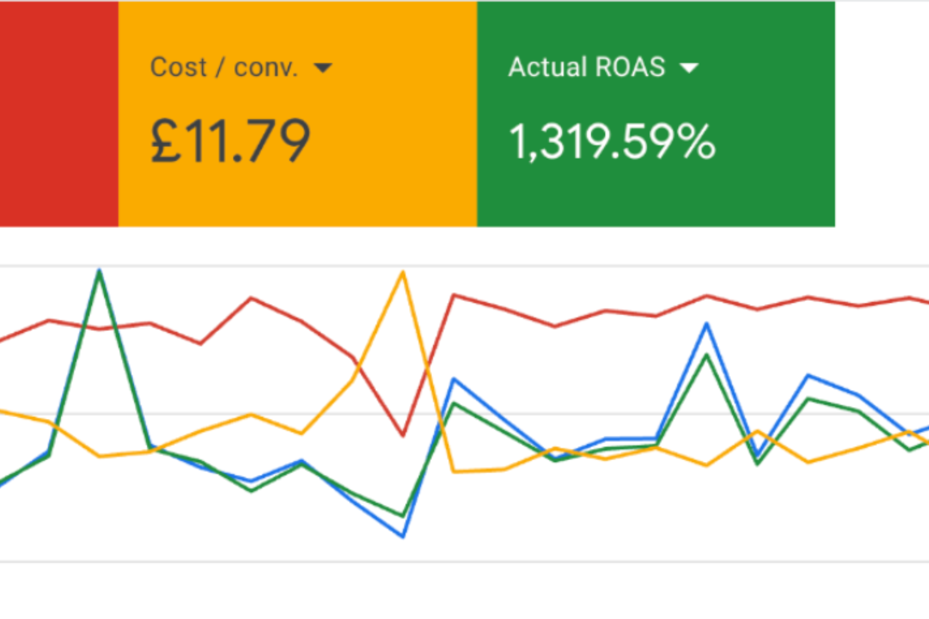Select the 1,319.59% value on green card
Image resolution: width=929 pixels, height=619 pixels.
coord(612,142)
